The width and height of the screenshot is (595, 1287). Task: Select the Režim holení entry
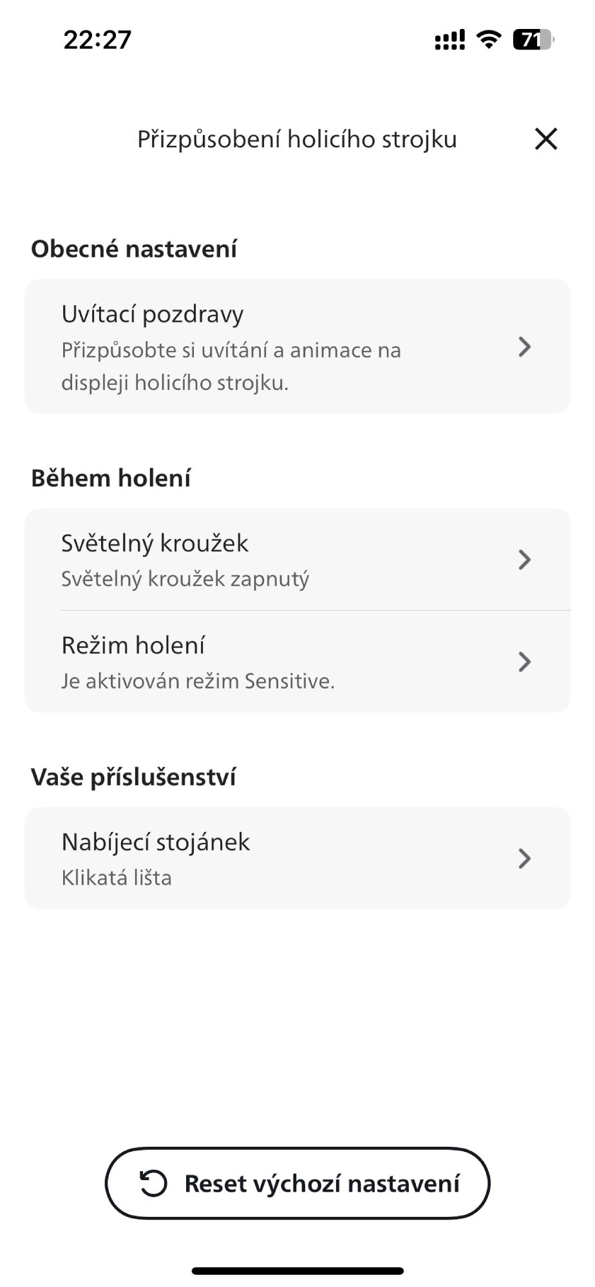point(133,645)
